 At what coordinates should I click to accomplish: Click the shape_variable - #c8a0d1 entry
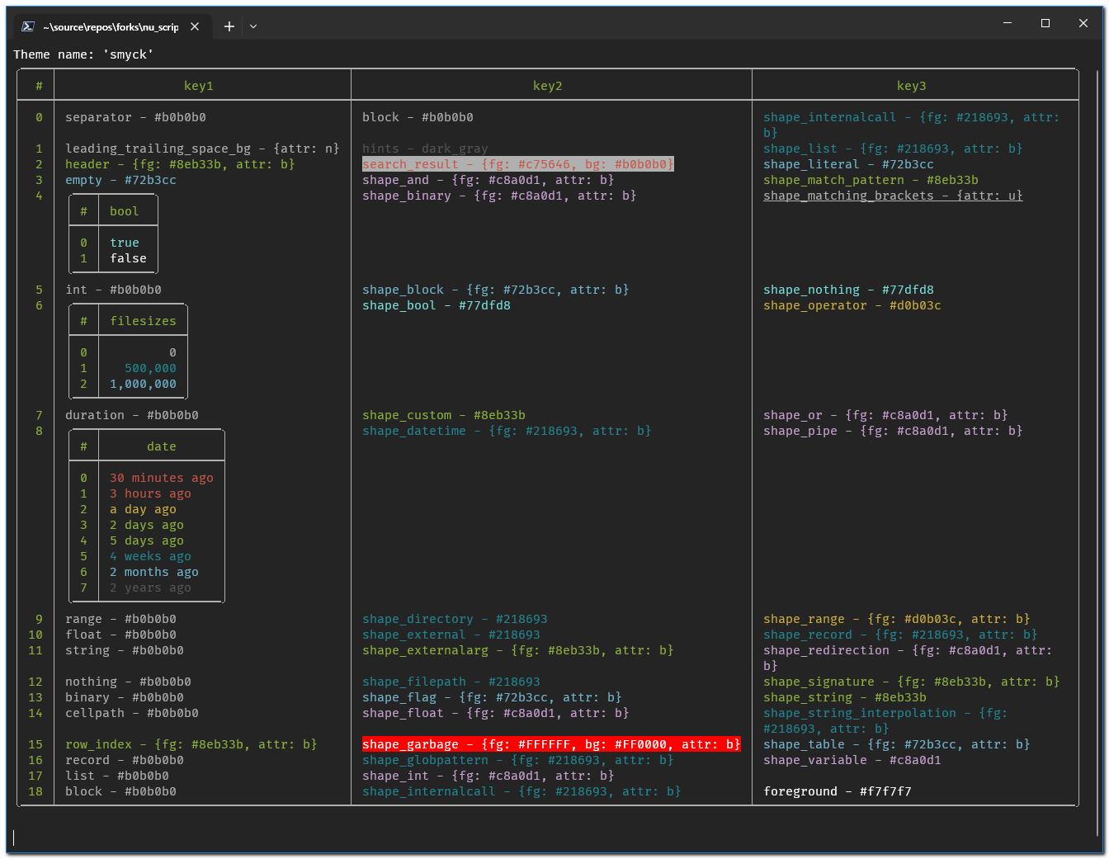pyautogui.click(x=852, y=760)
